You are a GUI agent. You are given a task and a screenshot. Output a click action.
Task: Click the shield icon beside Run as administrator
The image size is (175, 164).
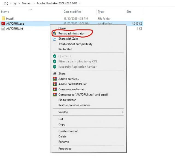(x=54, y=33)
